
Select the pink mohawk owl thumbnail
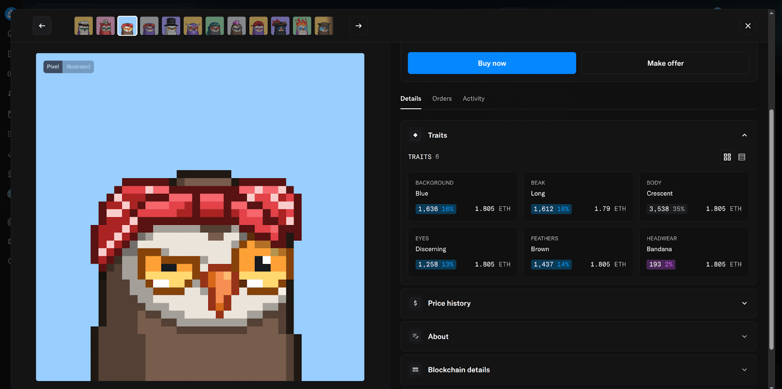(x=237, y=26)
